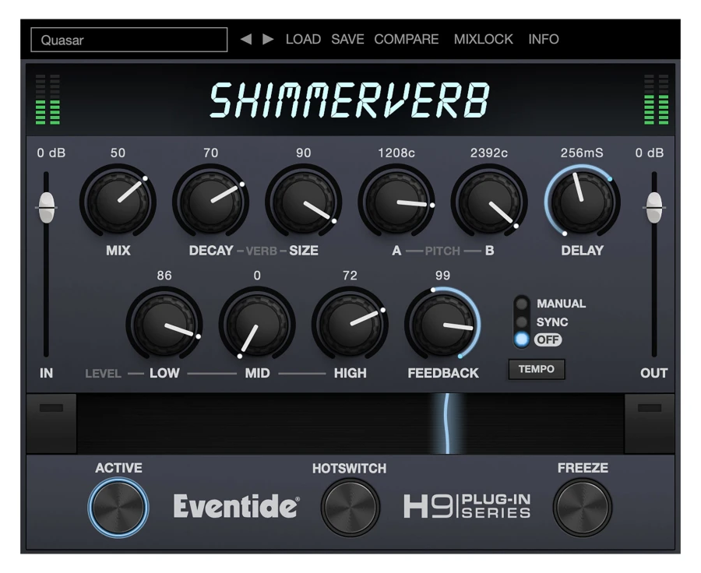Click the left ribbon end button
Image resolution: width=701 pixels, height=573 pixels.
51,424
